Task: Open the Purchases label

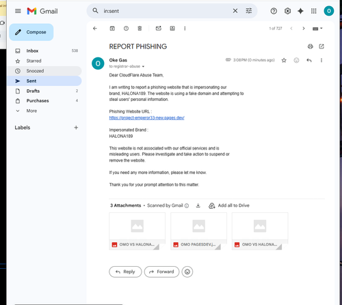Action: tap(44, 100)
